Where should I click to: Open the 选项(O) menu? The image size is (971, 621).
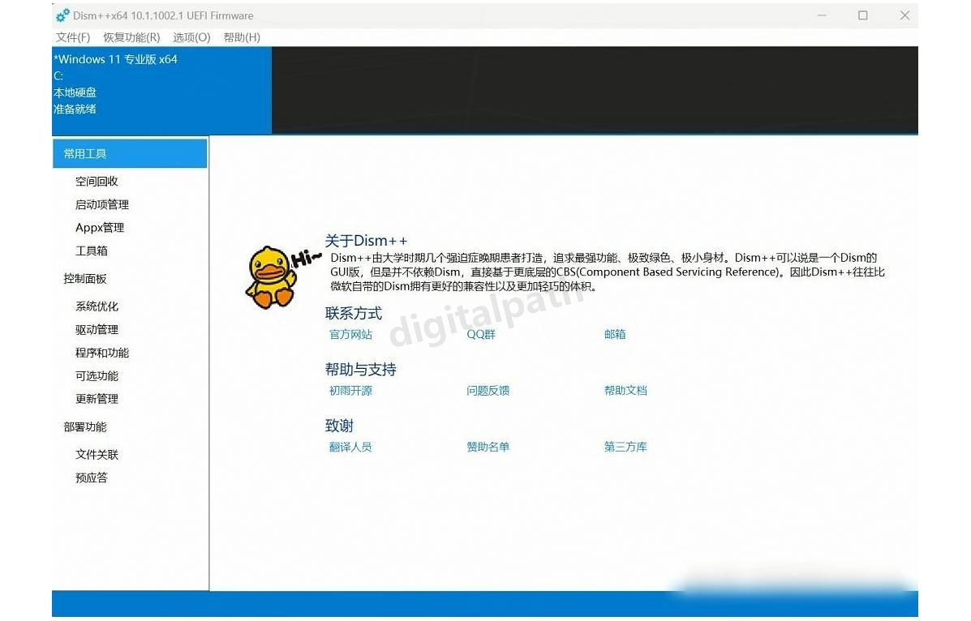pos(189,37)
